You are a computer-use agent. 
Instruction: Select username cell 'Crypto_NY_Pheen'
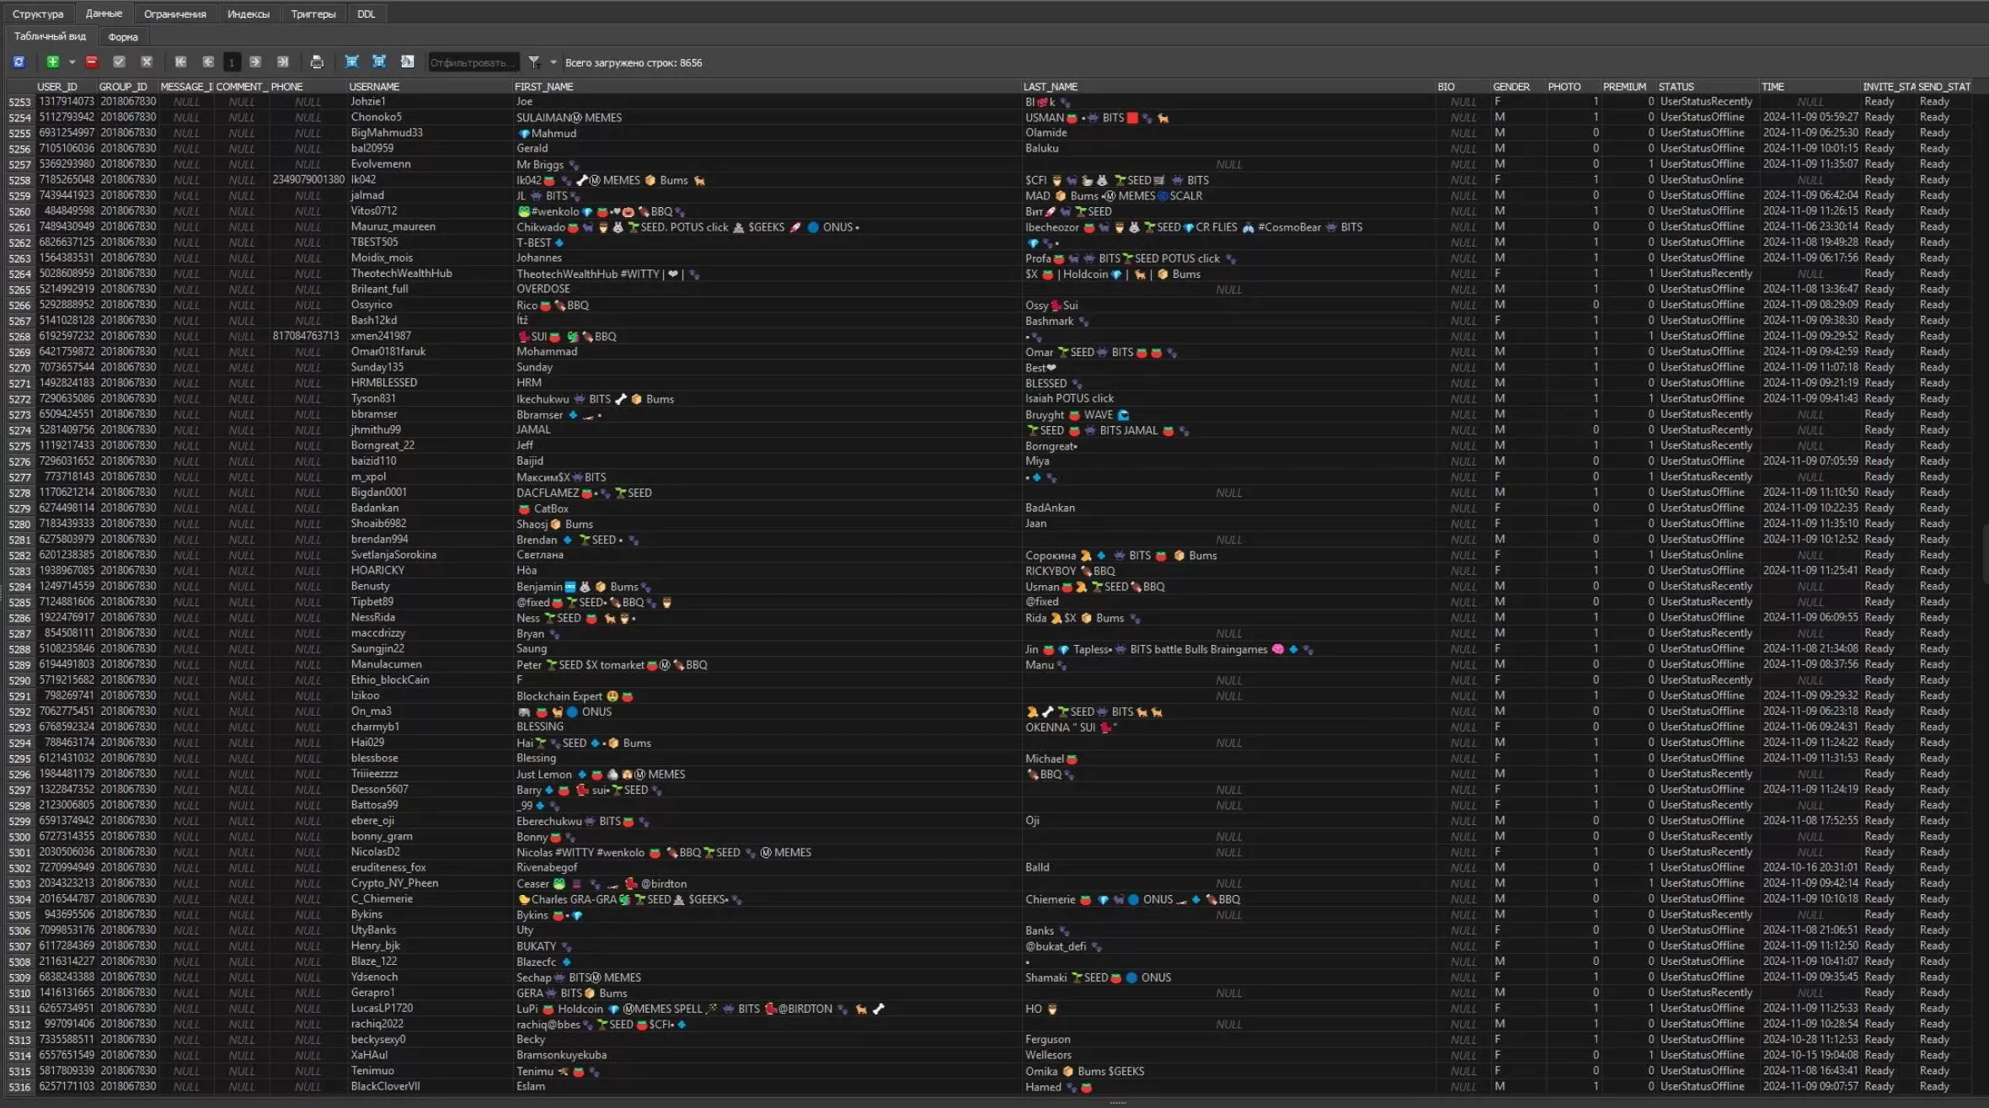point(430,883)
